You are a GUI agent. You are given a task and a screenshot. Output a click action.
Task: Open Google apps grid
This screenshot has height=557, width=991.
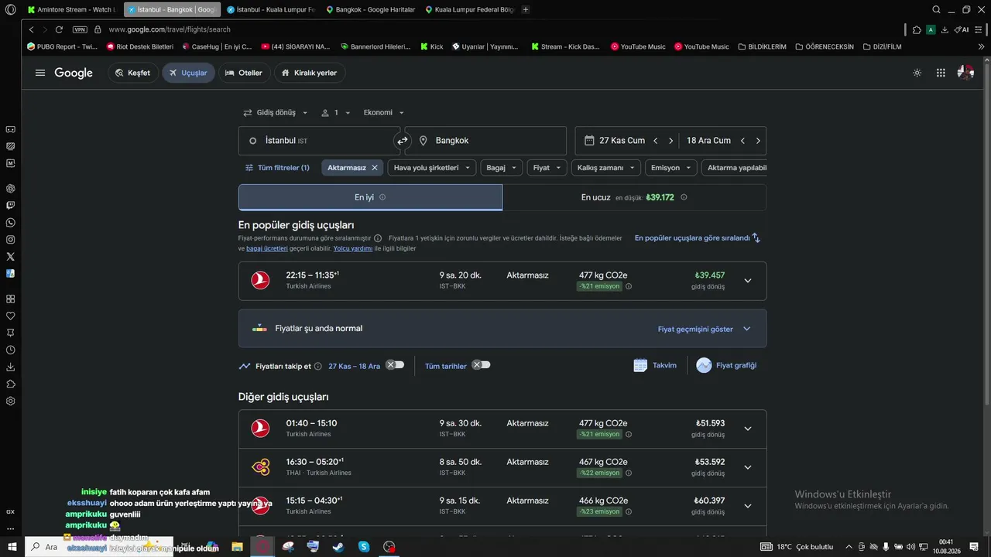(x=941, y=73)
